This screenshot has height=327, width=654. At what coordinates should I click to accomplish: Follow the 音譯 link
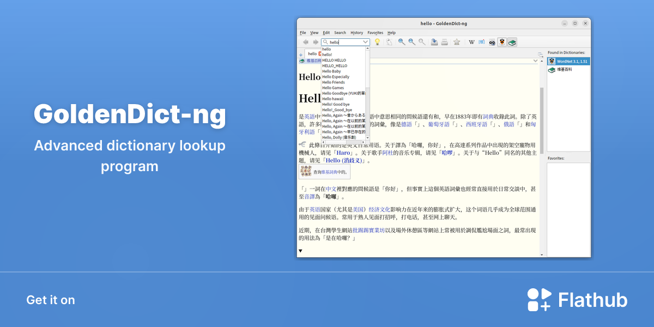point(309,197)
